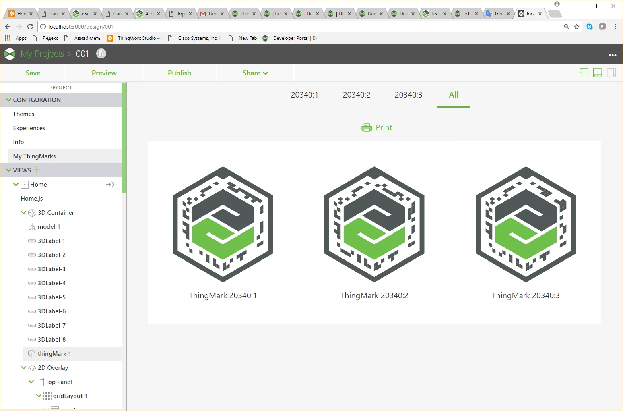Image resolution: width=623 pixels, height=411 pixels.
Task: Click the ThingWorx Studio logo icon
Action: point(10,54)
